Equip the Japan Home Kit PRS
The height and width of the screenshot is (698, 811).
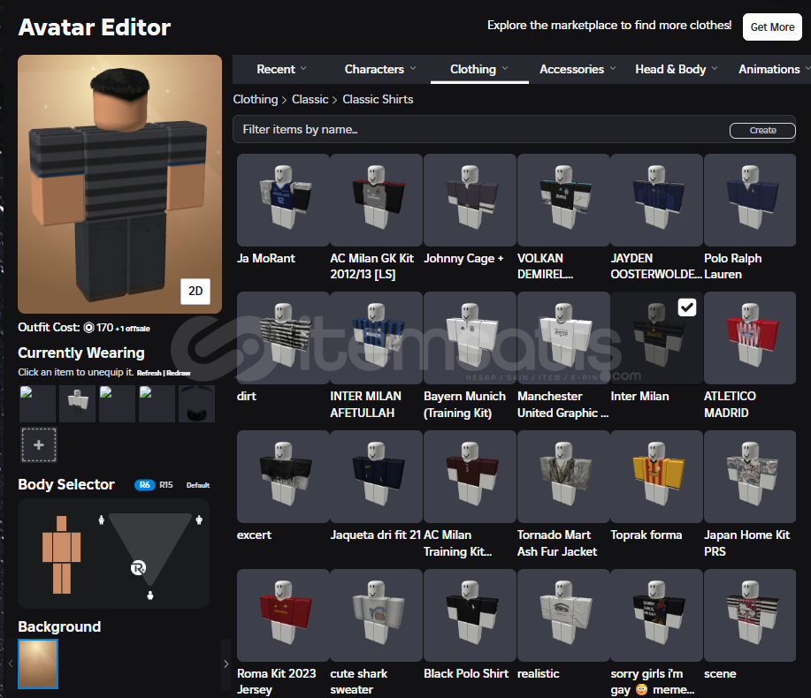pos(750,476)
